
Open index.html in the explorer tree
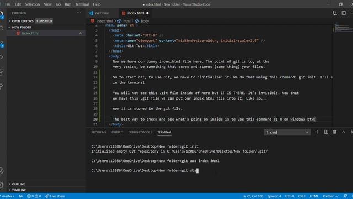tap(46, 33)
